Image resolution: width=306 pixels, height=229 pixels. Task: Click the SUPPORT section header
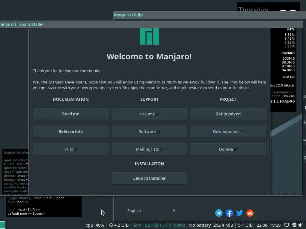[x=149, y=99]
